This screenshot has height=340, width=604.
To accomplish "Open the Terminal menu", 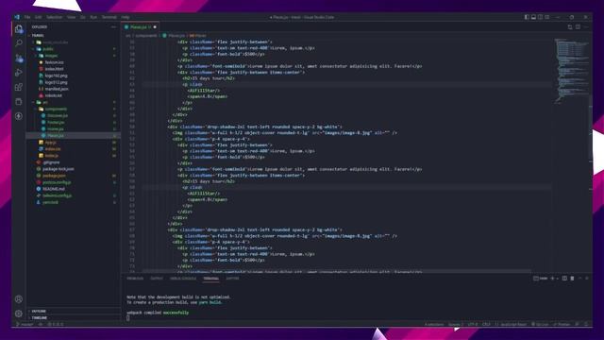I will 109,17.
